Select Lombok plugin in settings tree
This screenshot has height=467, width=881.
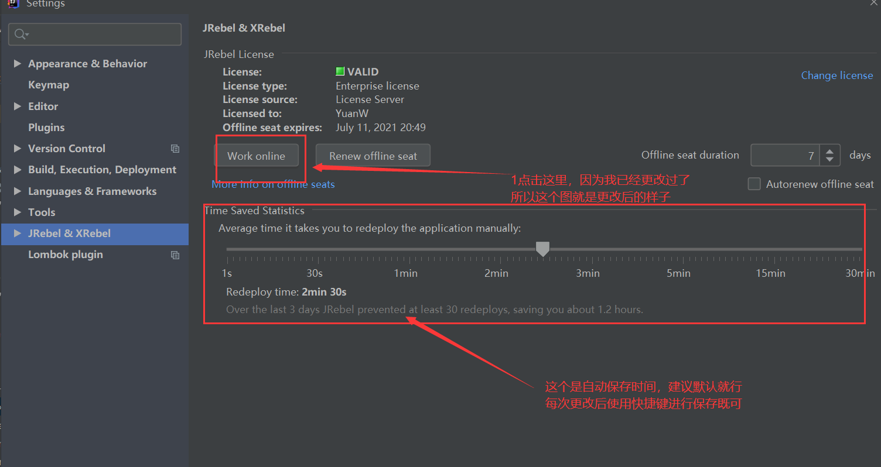(x=66, y=255)
